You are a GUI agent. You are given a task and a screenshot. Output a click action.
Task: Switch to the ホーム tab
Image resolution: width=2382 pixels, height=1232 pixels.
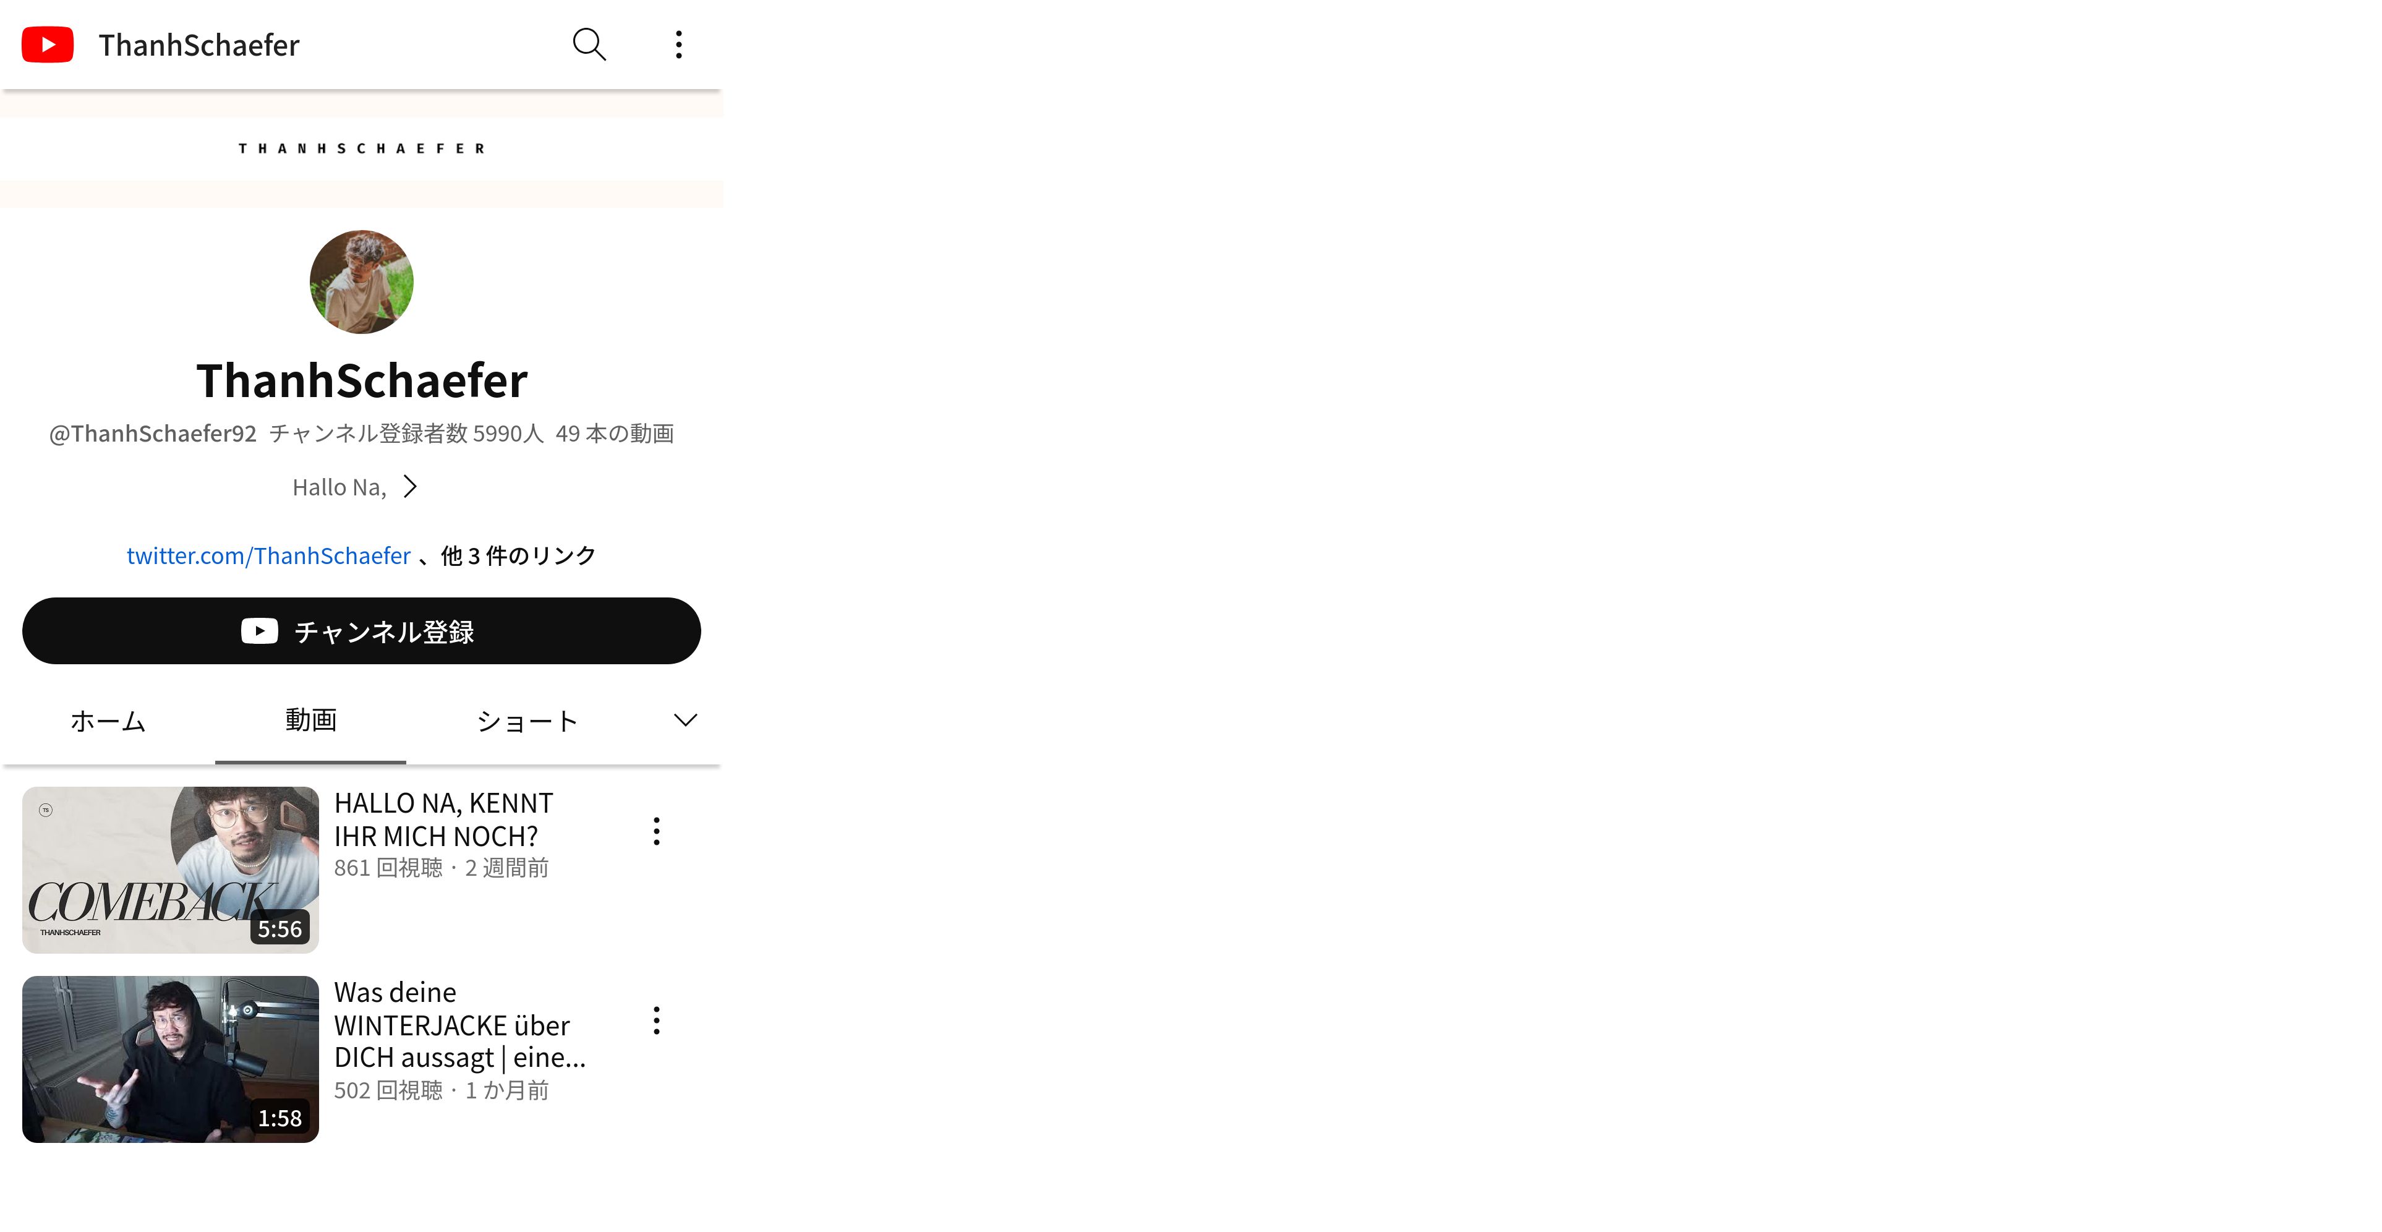[108, 721]
